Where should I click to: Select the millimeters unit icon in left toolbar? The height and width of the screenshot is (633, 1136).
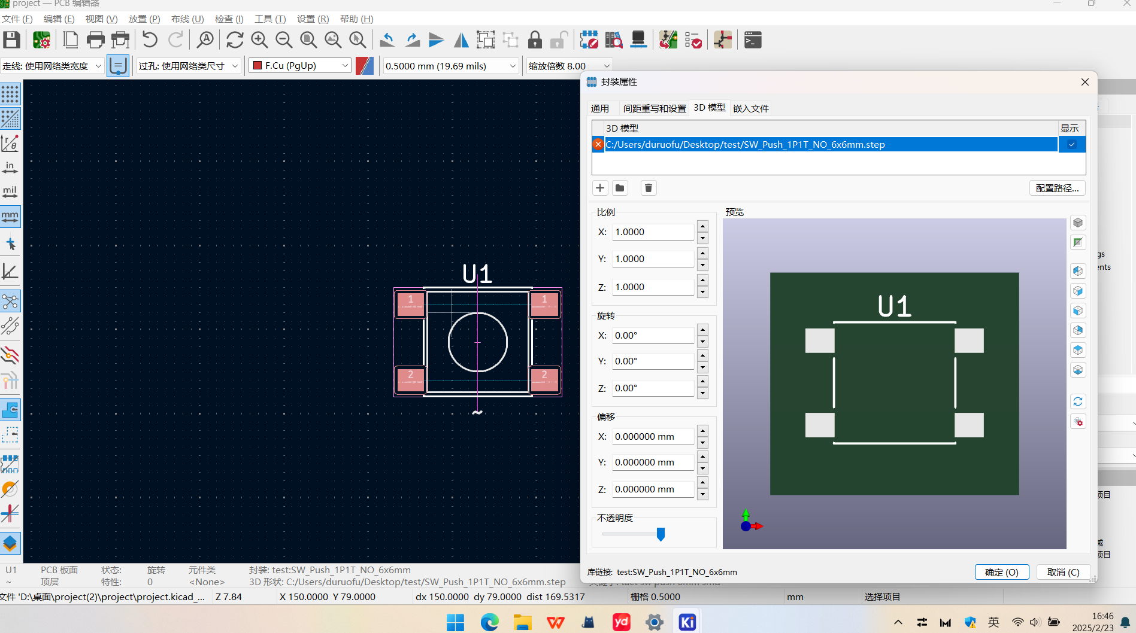(10, 216)
